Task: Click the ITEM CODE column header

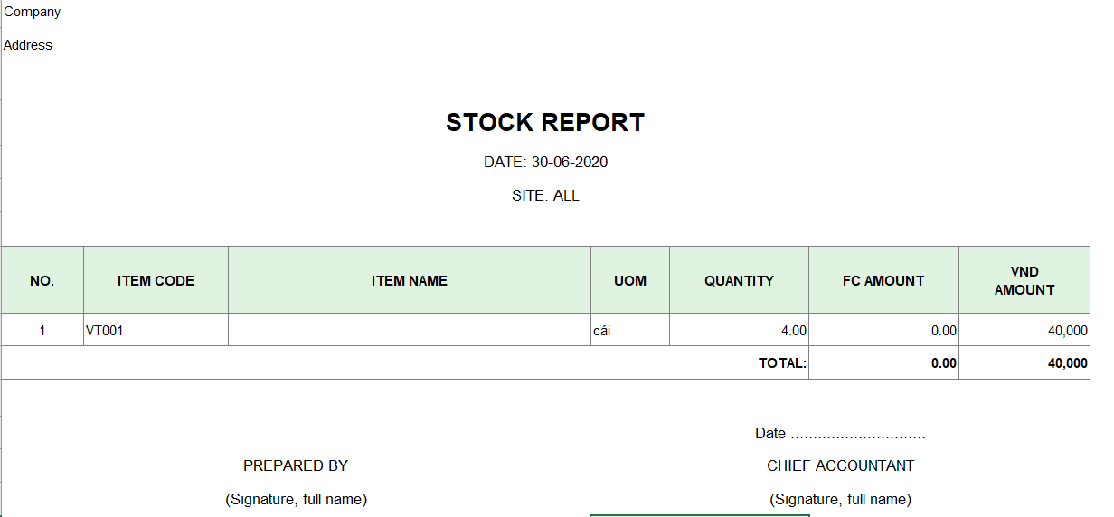Action: coord(156,281)
